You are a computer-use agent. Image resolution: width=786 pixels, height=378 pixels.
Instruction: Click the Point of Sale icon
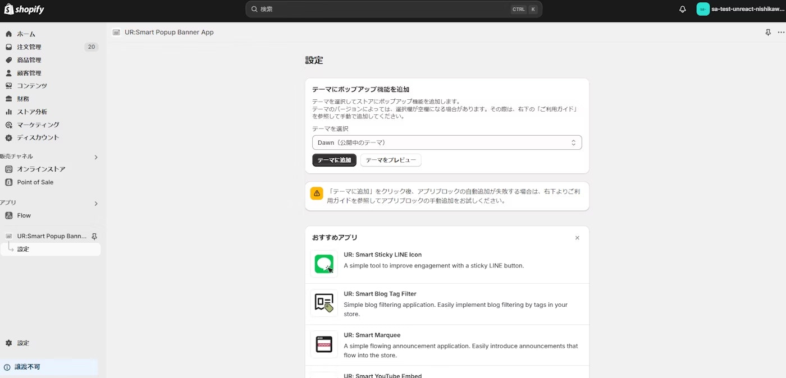pyautogui.click(x=8, y=182)
